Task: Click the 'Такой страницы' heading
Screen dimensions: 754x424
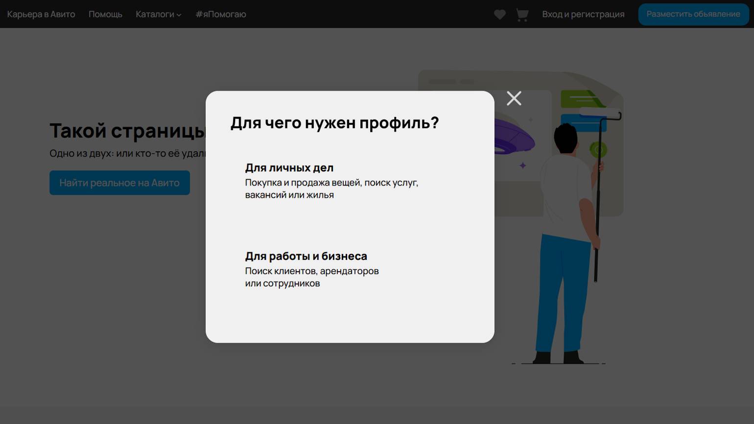Action: pyautogui.click(x=127, y=131)
